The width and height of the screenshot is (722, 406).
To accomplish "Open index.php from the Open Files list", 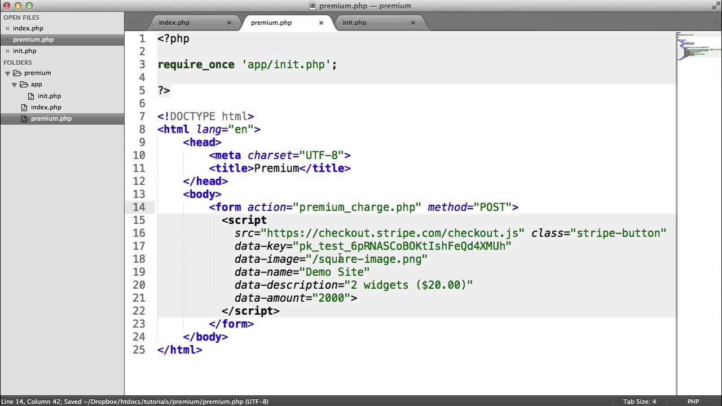I will [28, 28].
